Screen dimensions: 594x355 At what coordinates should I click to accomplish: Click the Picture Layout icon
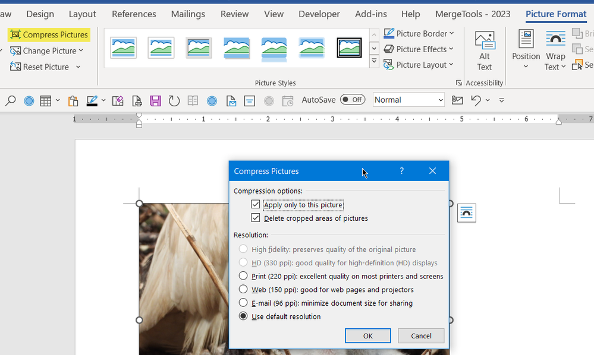tap(389, 65)
